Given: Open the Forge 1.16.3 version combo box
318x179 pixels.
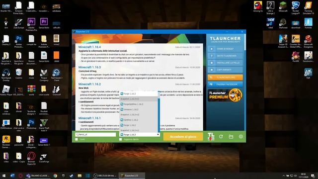Looking at the screenshot, I should pyautogui.click(x=140, y=135).
